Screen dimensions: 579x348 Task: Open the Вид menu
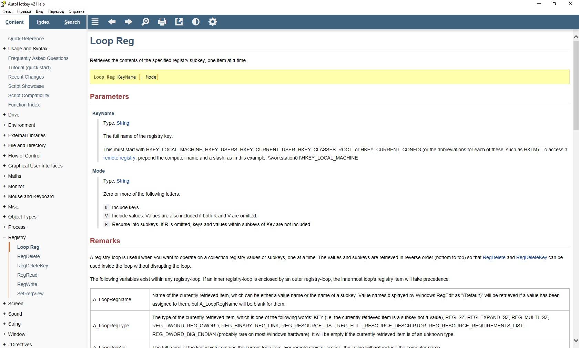tap(39, 11)
